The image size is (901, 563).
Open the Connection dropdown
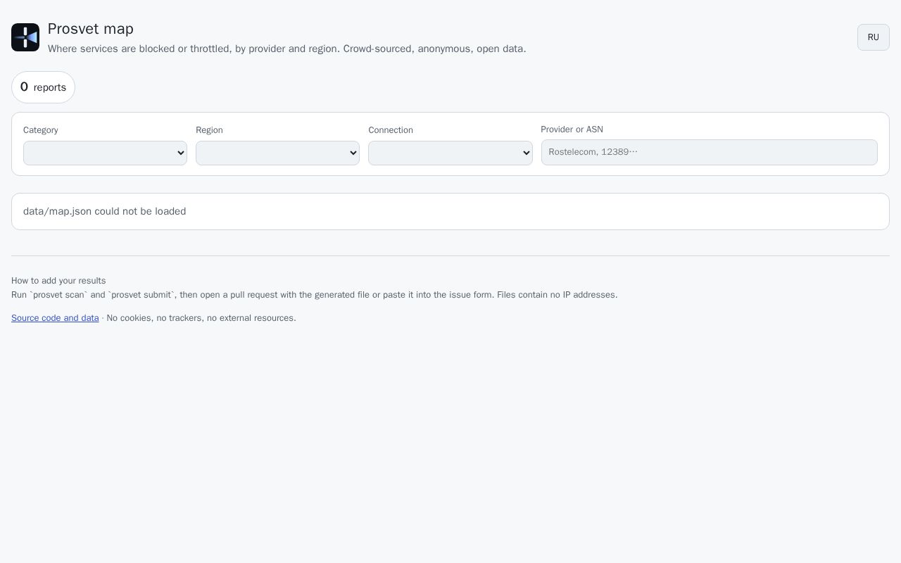click(450, 153)
